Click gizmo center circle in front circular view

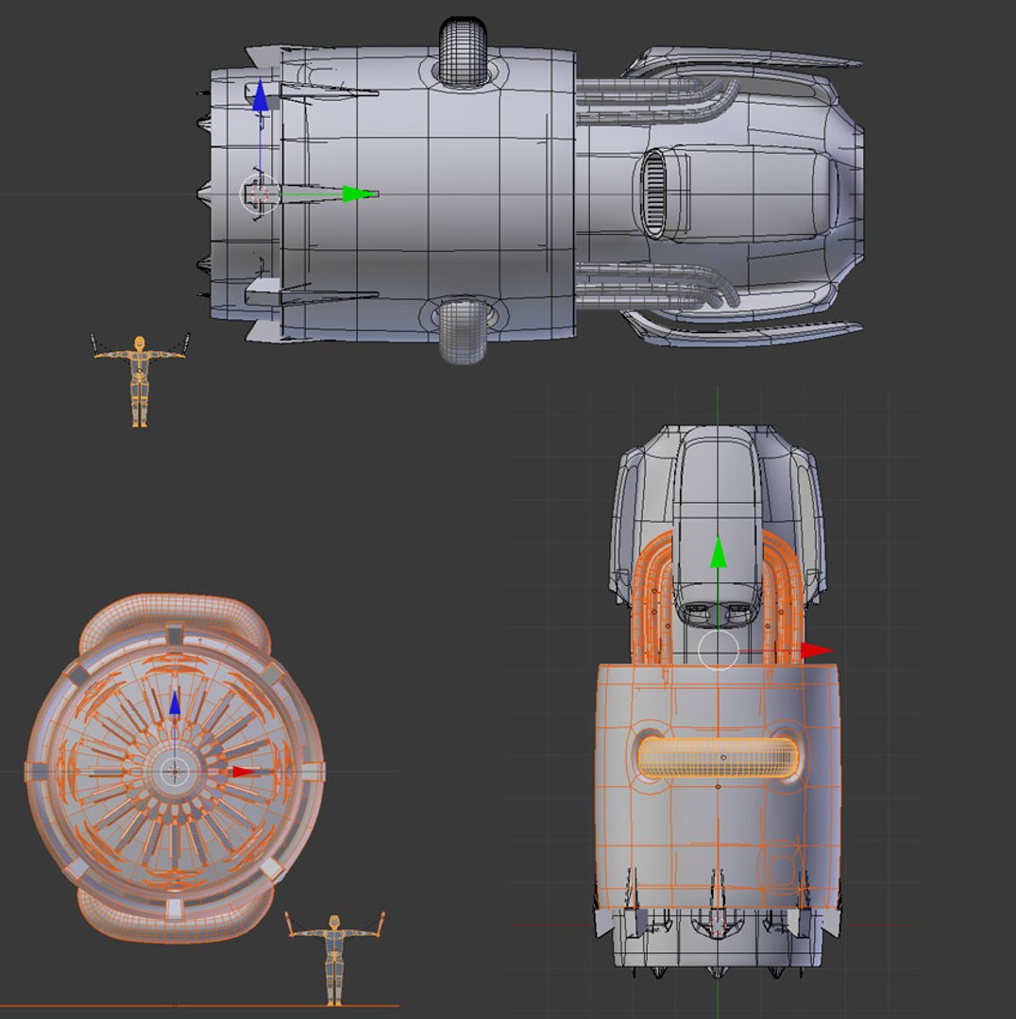175,772
